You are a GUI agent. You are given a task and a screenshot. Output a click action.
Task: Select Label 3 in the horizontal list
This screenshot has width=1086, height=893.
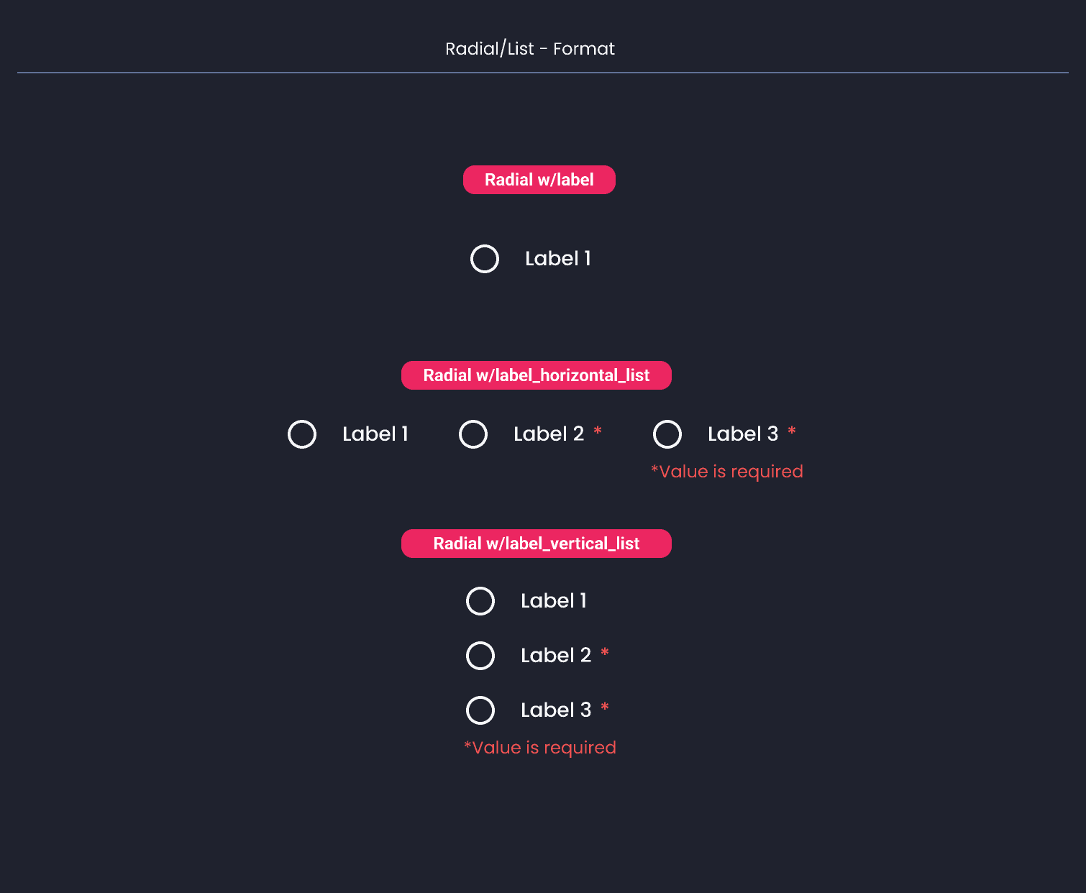pyautogui.click(x=667, y=434)
